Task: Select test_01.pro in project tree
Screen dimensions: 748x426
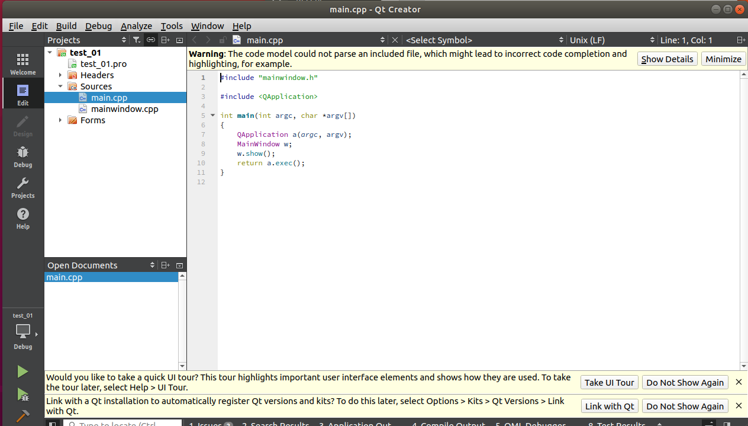Action: (104, 64)
